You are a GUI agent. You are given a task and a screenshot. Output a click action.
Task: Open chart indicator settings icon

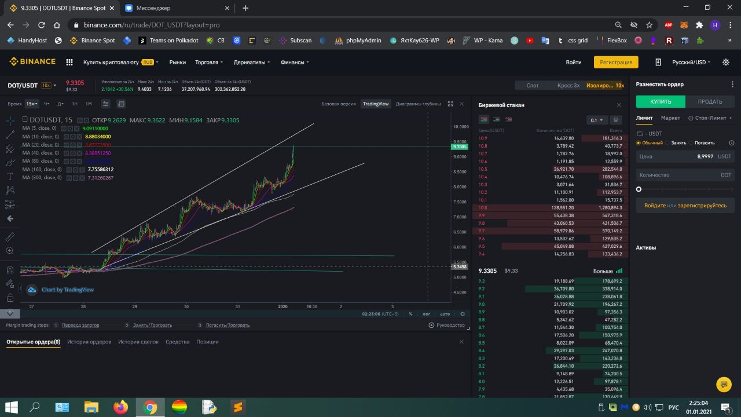[106, 104]
